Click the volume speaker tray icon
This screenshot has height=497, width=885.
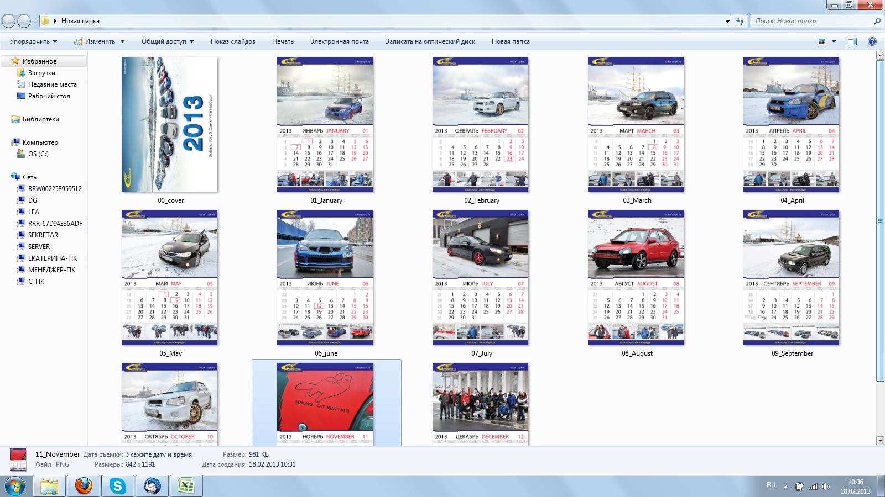tap(826, 487)
